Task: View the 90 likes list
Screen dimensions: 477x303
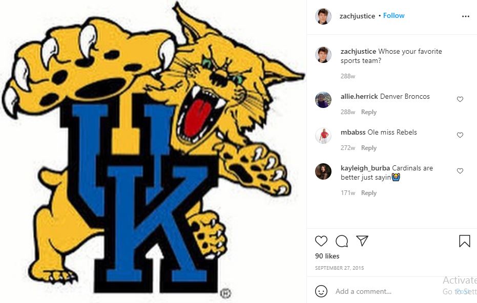Action: pos(327,256)
